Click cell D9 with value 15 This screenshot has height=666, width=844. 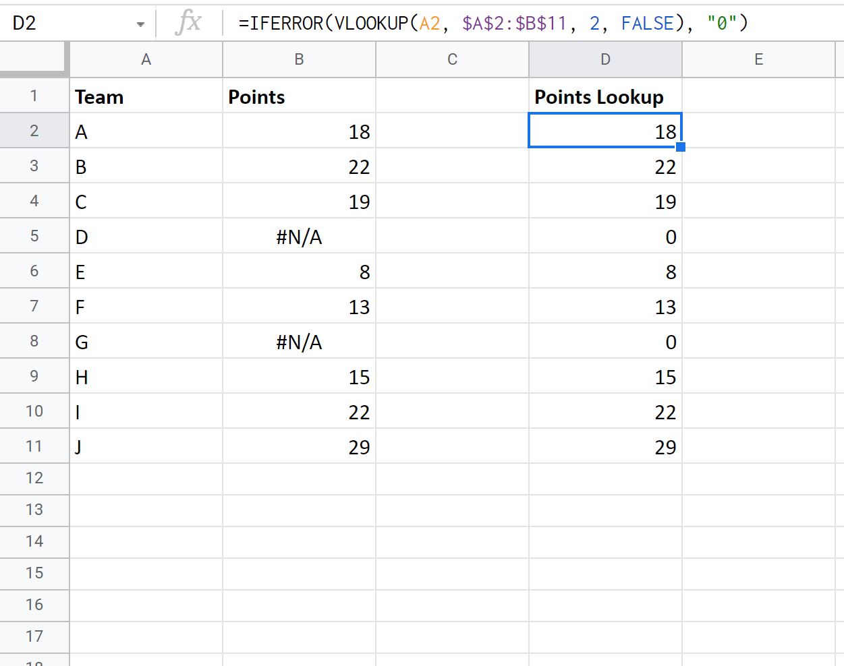(605, 376)
